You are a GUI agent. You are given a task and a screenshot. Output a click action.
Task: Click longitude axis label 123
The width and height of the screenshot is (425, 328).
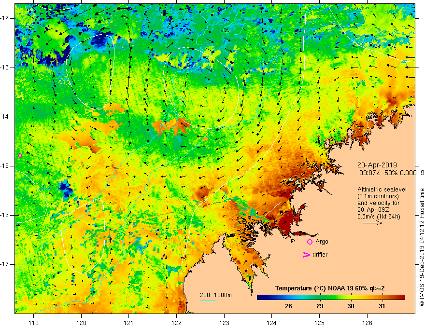click(x=224, y=323)
